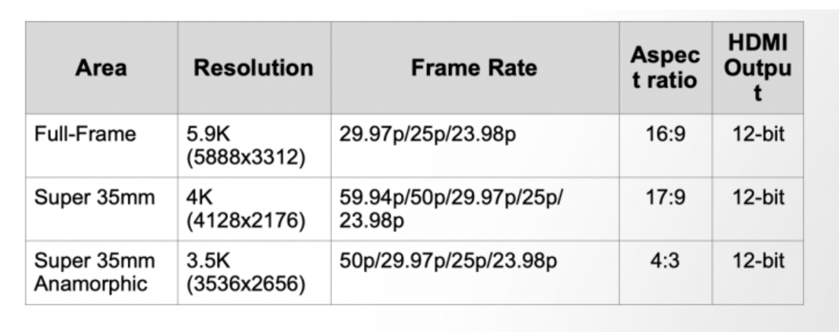Click the Area column header
Screen dimensions: 839x332
[101, 68]
